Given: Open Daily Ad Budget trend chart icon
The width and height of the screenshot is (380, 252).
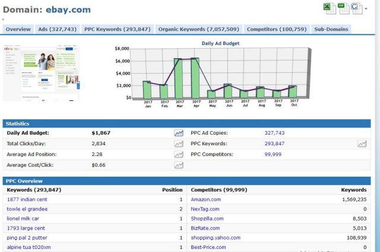Looking at the screenshot, I should [179, 133].
